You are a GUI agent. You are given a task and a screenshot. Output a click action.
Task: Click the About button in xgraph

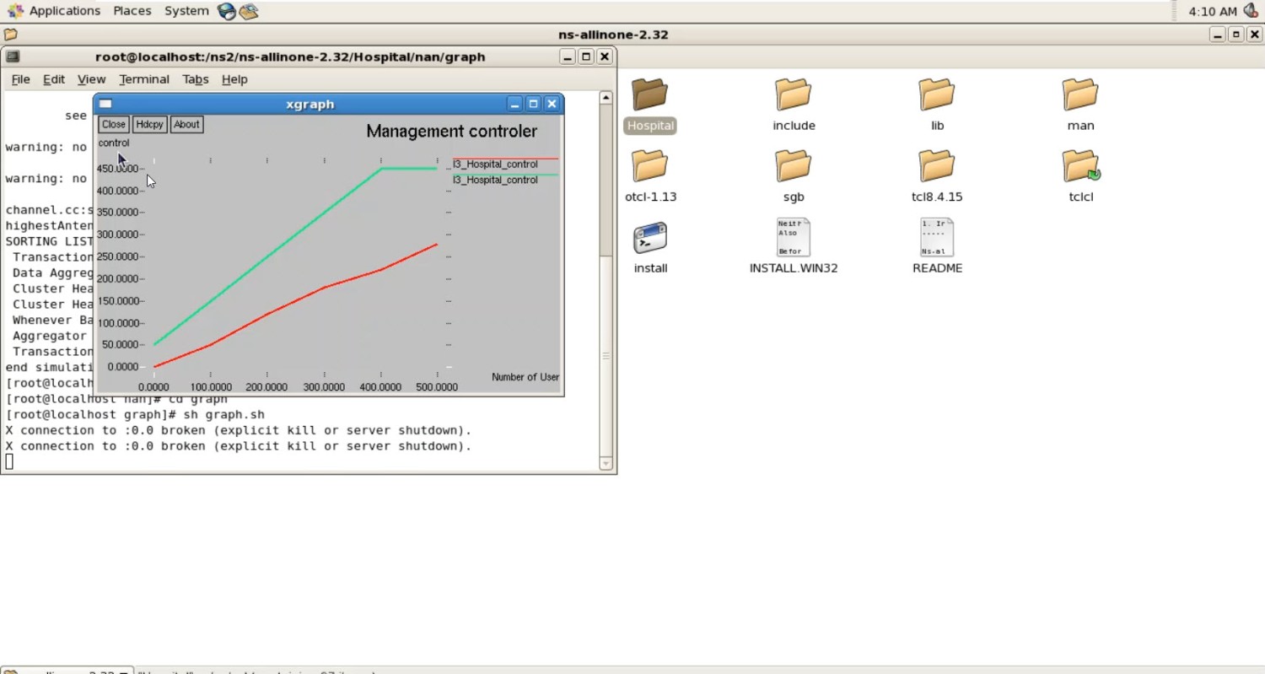[186, 124]
